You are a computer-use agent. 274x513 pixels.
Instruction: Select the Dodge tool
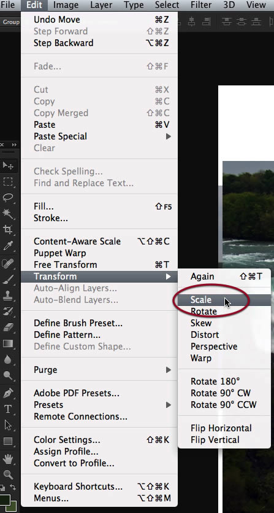coord(8,375)
